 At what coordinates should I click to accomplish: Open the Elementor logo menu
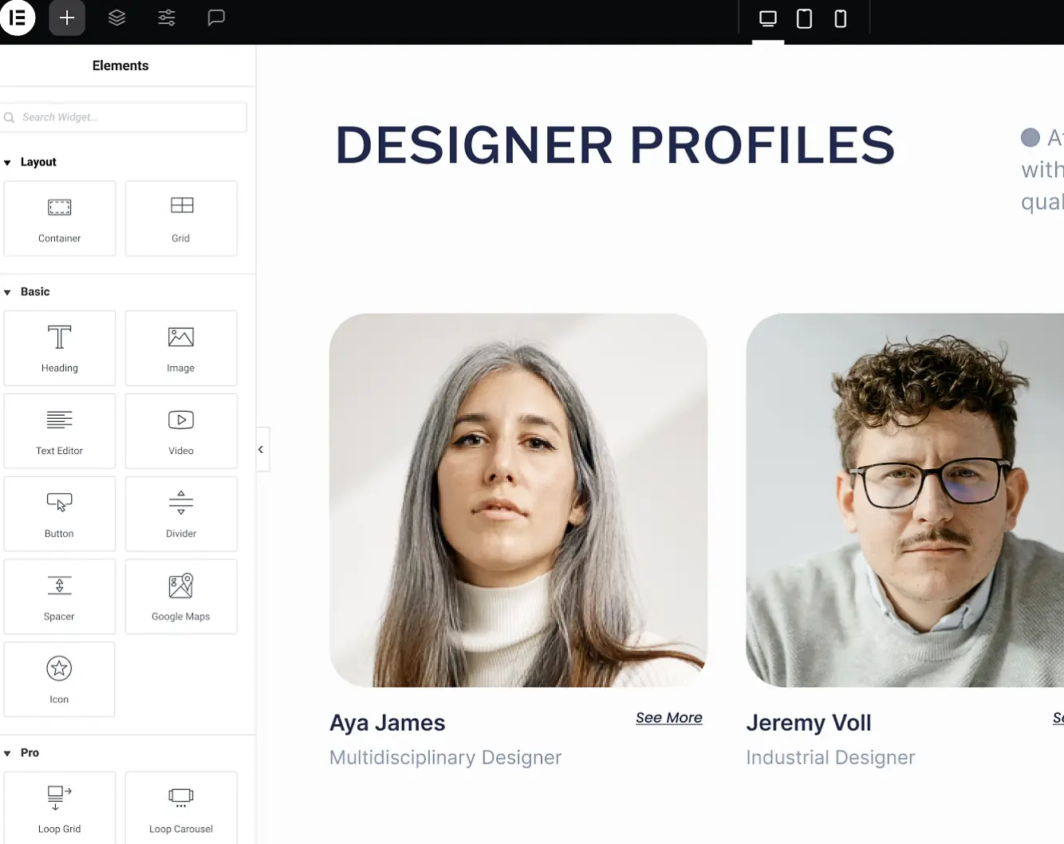click(18, 18)
